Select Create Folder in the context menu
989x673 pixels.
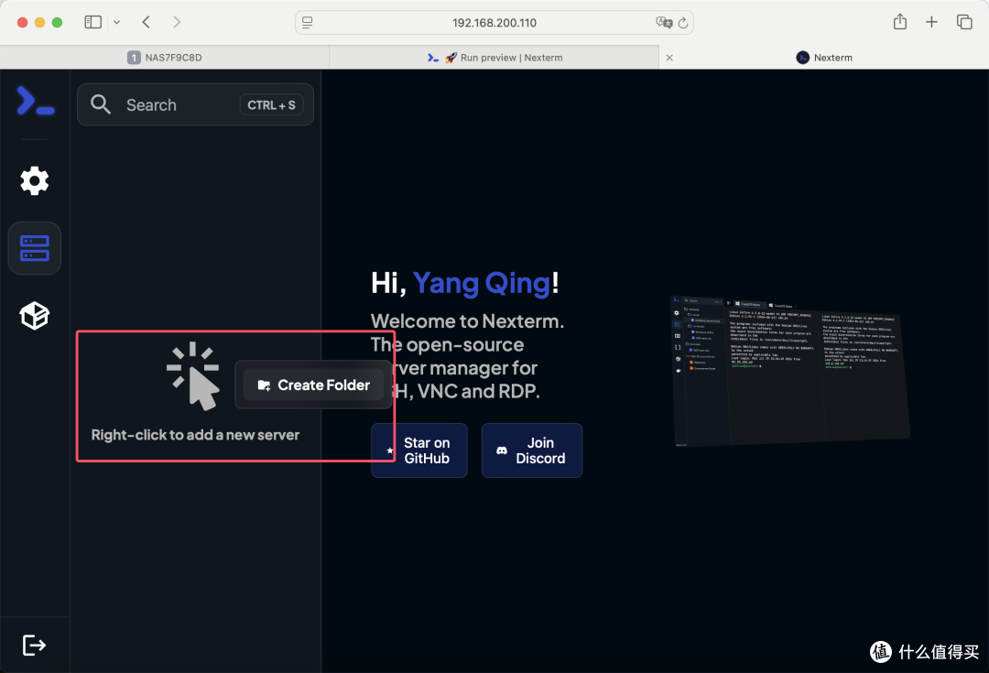coord(313,385)
